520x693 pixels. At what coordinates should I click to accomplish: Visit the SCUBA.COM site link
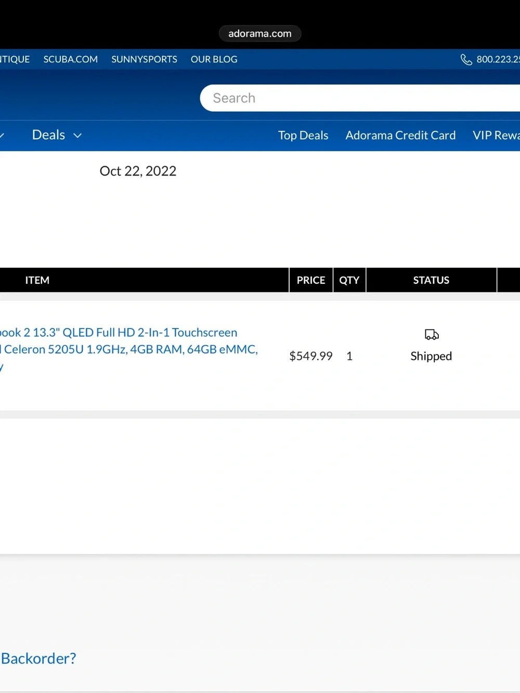(71, 59)
